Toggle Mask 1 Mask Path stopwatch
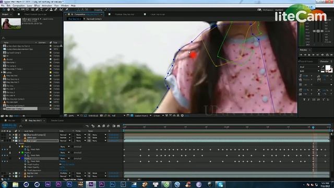Image resolution: width=334 pixels, height=188 pixels. tap(25, 149)
